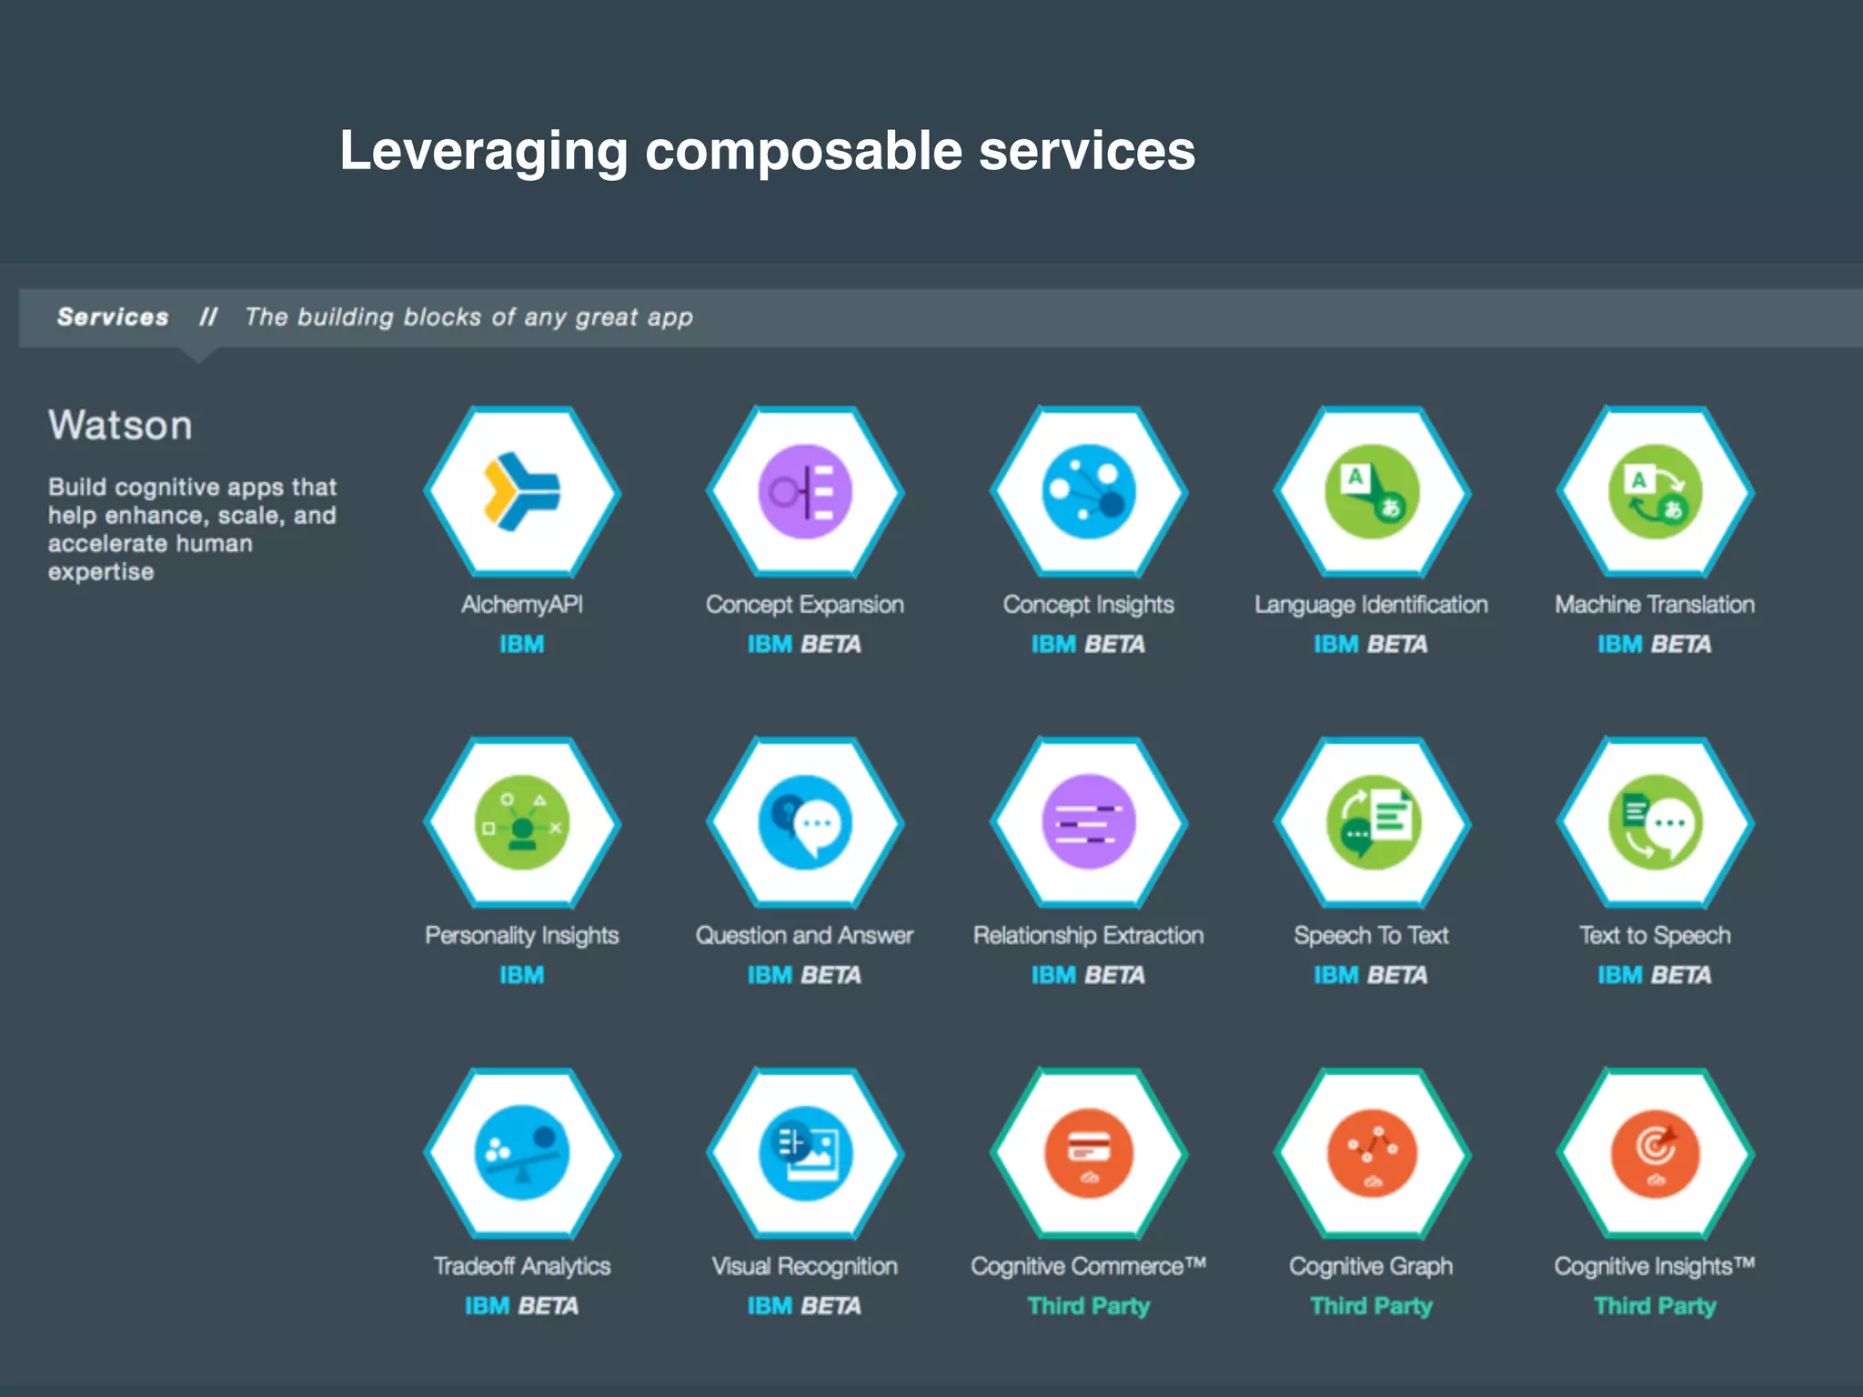1863x1397 pixels.
Task: Open the AlchemyAPI service icon
Action: pos(522,492)
